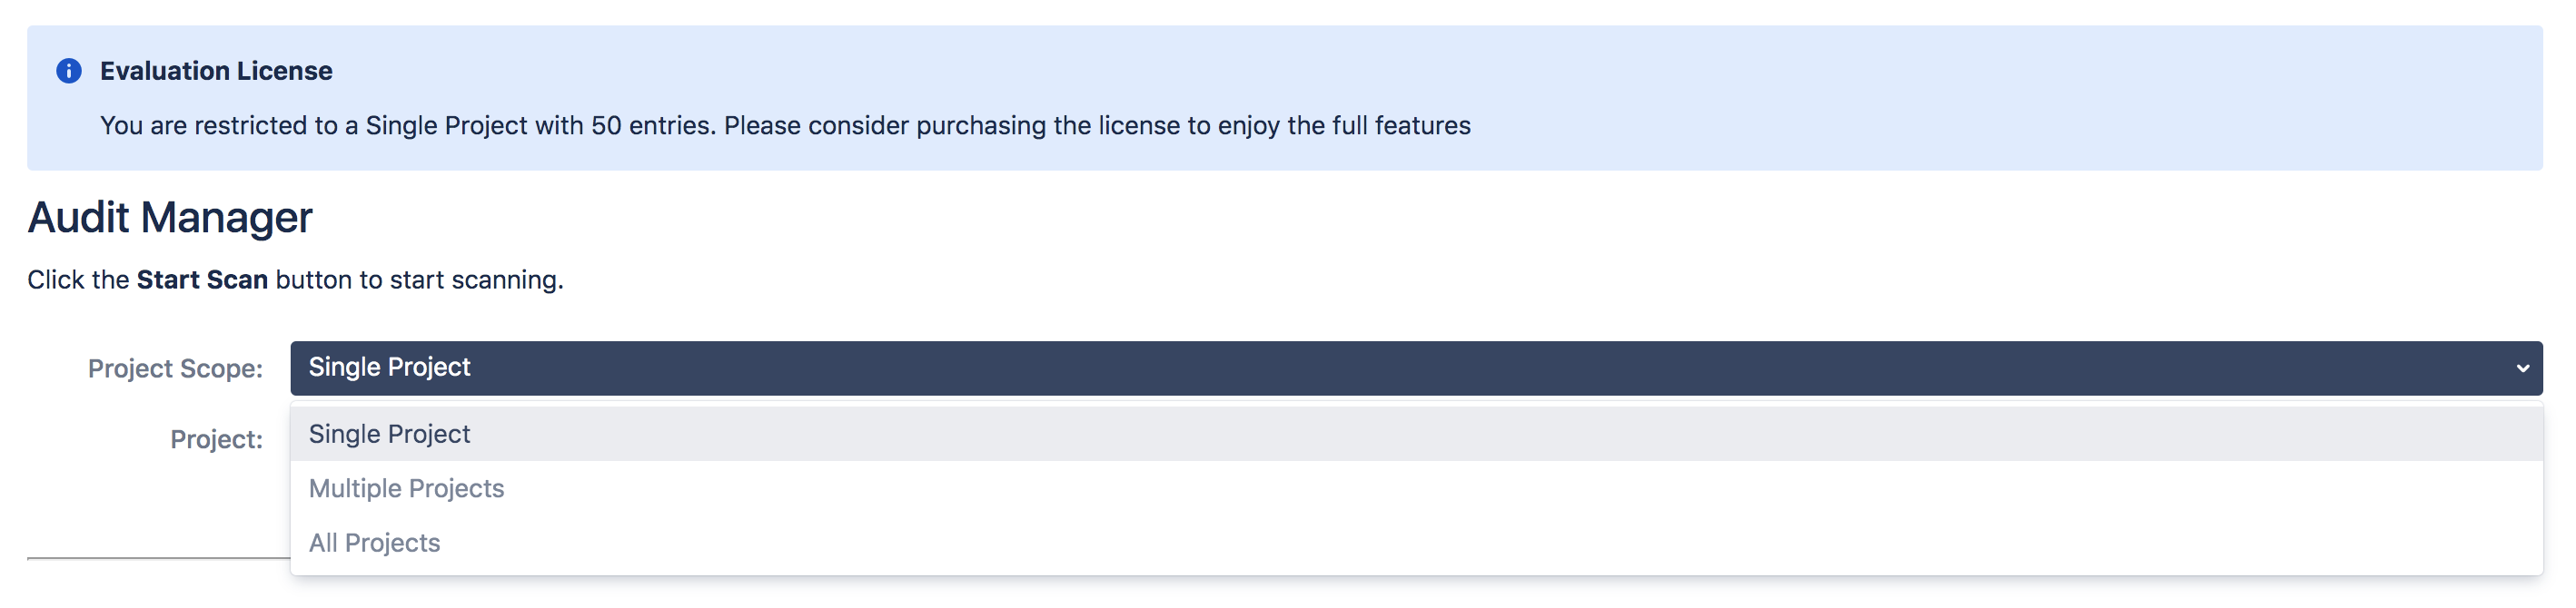
Task: Pick All Projects from the scope list
Action: pyautogui.click(x=374, y=543)
